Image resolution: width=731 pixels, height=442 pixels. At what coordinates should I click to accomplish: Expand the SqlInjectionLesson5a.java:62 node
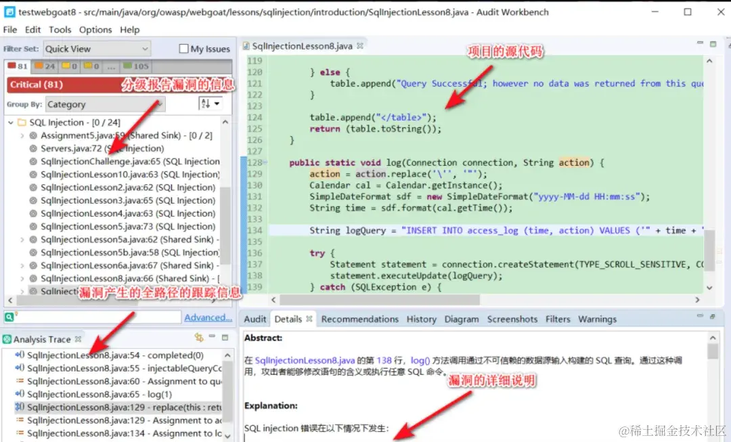22,240
